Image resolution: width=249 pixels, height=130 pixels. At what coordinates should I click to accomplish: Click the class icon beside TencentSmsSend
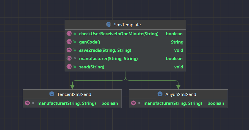click(x=52, y=94)
